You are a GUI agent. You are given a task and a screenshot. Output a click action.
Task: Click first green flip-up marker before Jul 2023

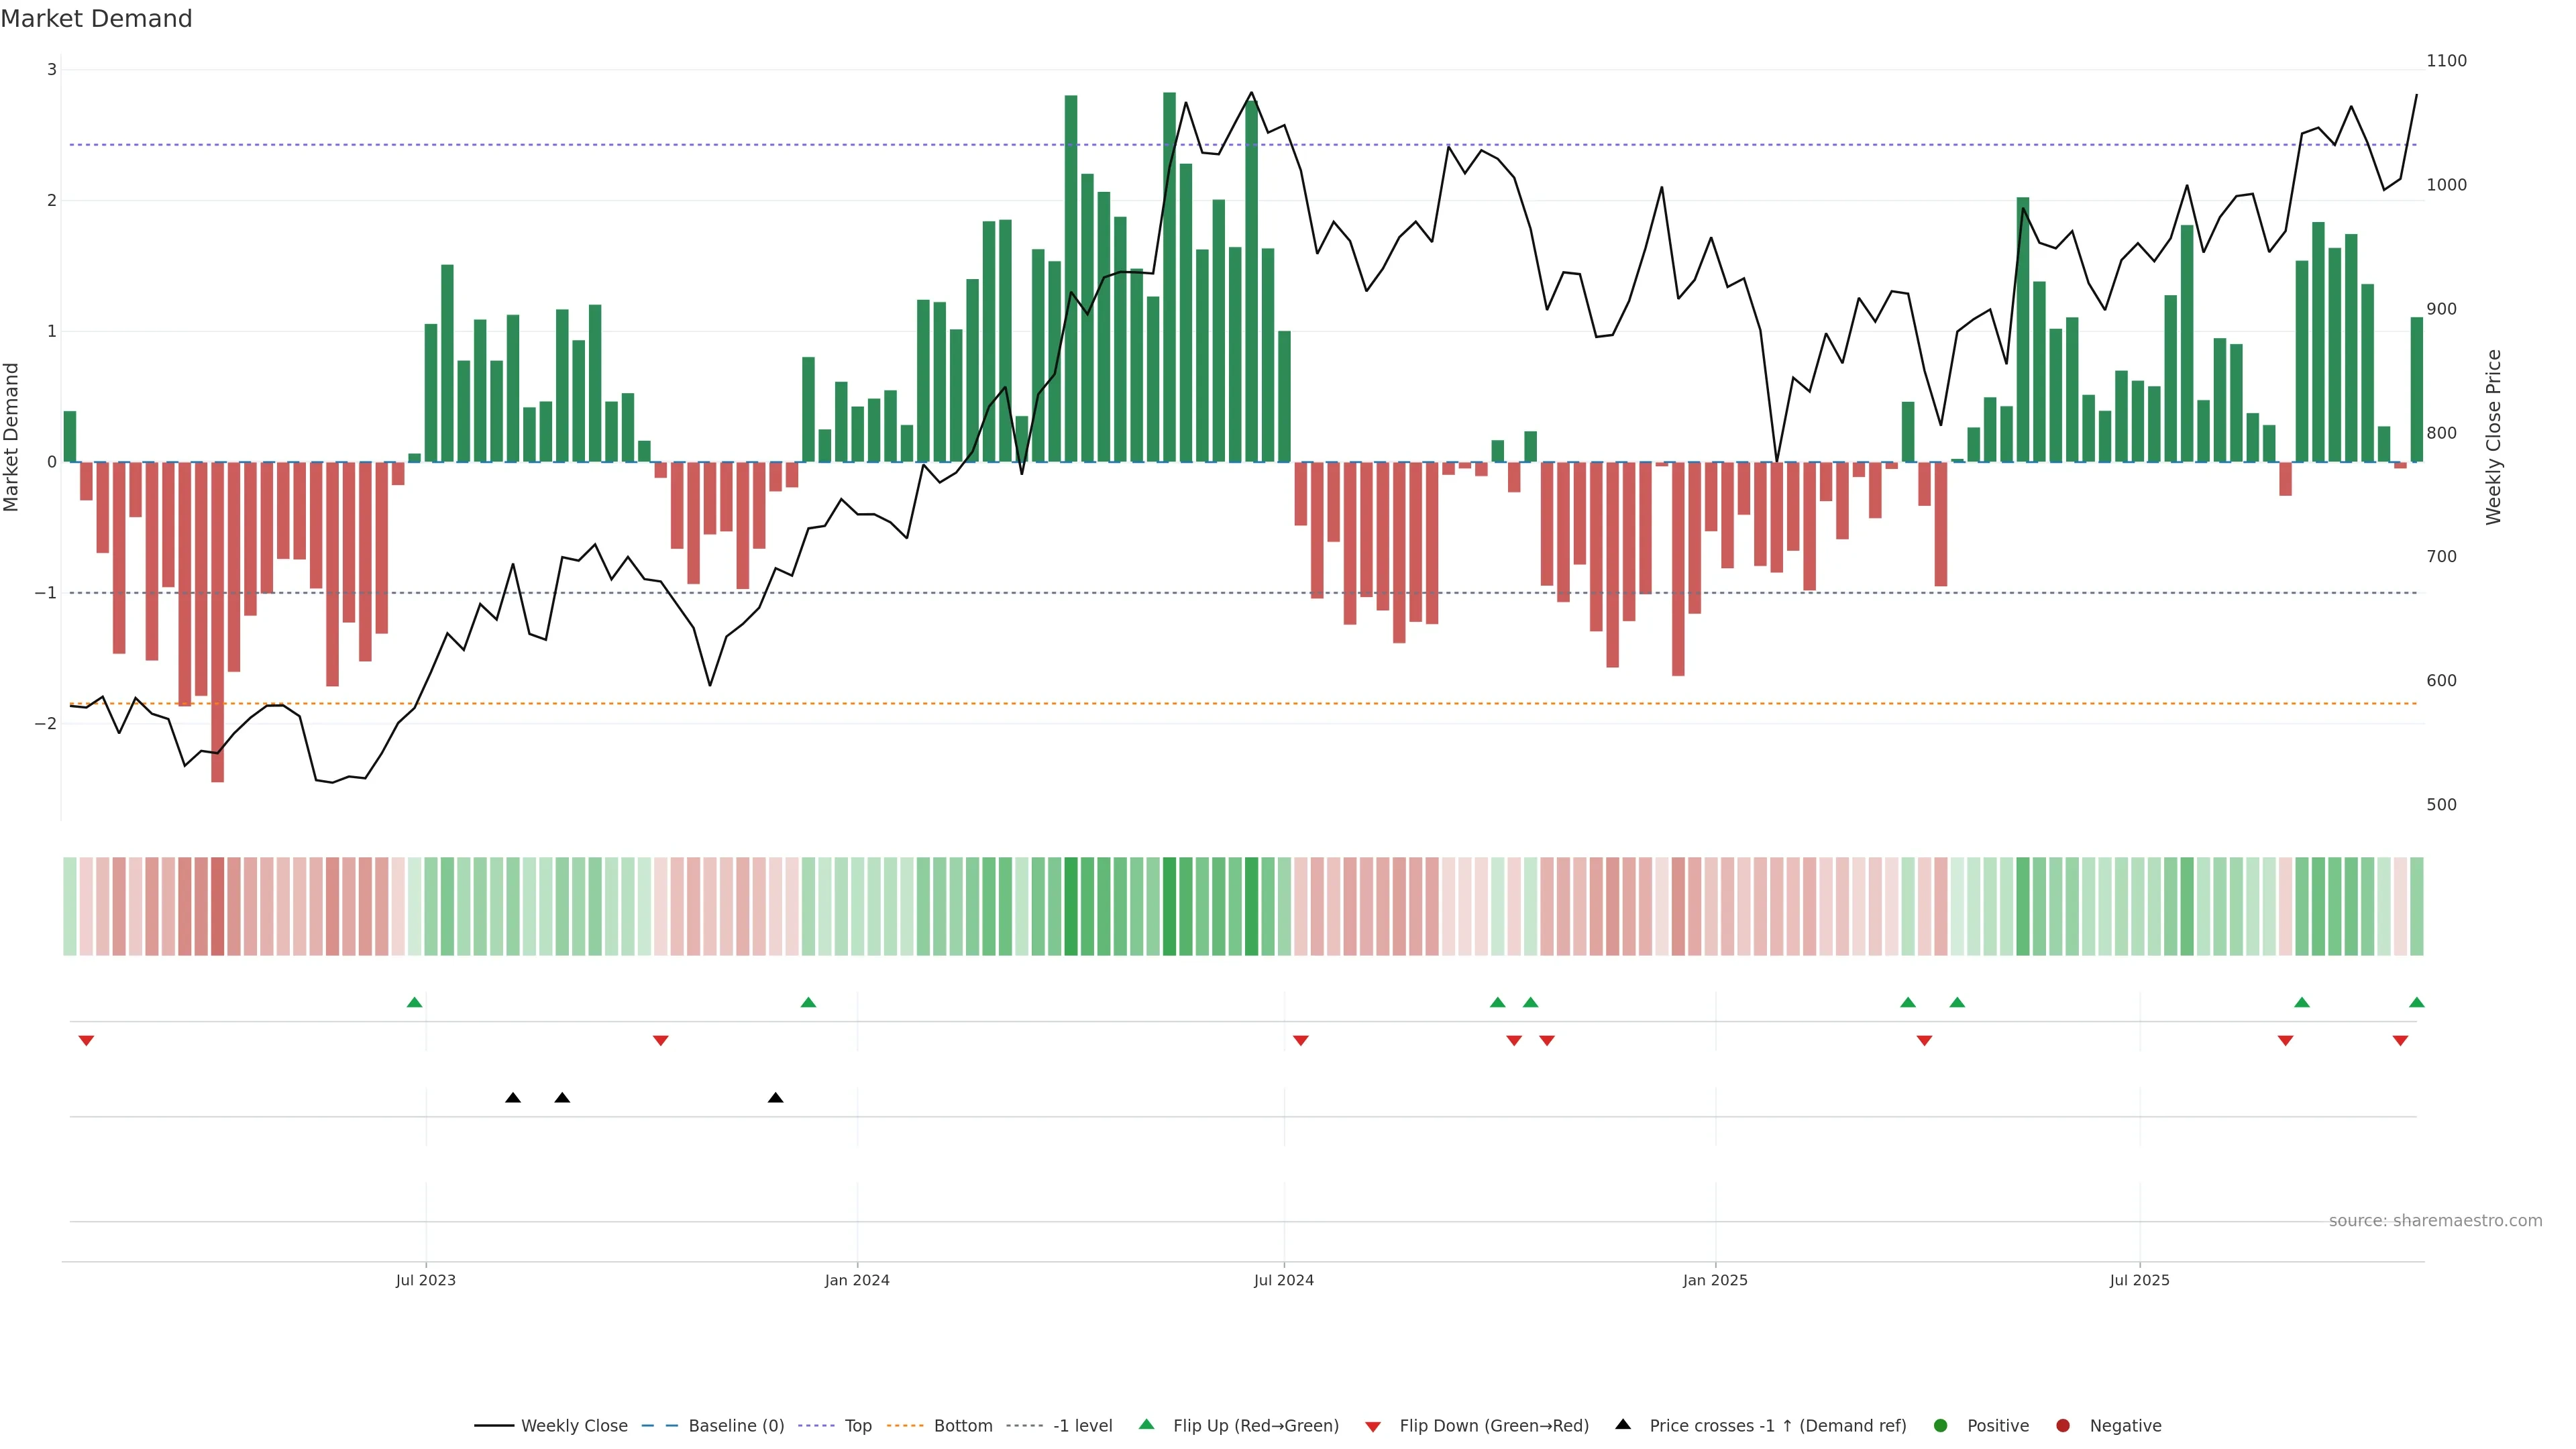(415, 1003)
